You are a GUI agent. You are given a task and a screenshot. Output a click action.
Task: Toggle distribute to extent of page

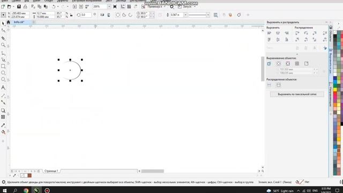[279, 85]
